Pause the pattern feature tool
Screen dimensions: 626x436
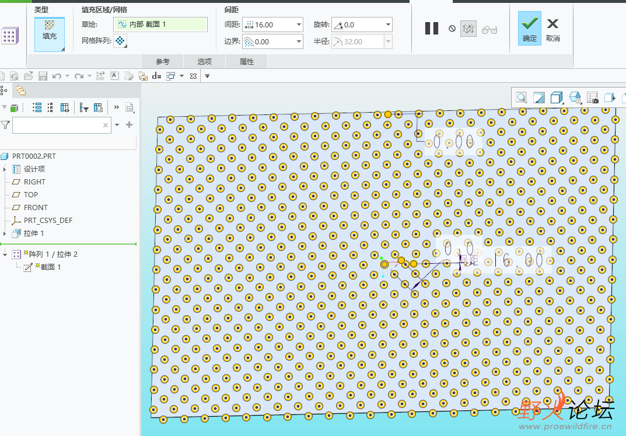tap(432, 28)
